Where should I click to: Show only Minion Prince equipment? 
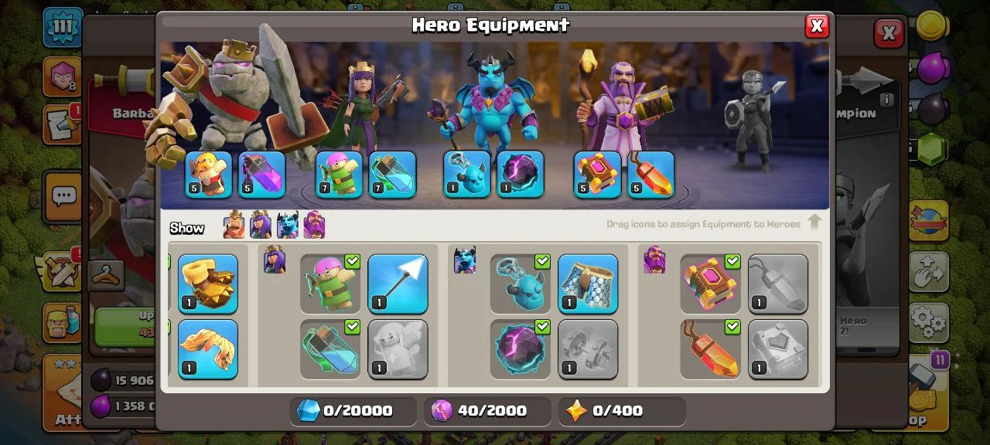288,226
